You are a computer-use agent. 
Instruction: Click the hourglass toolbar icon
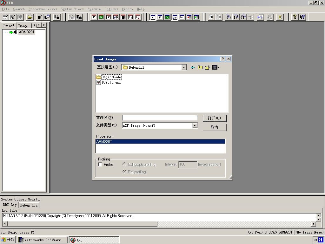[x=280, y=17]
